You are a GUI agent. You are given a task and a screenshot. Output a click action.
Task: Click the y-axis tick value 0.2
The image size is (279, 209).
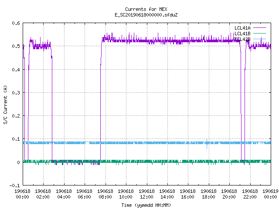pyautogui.click(x=16, y=116)
